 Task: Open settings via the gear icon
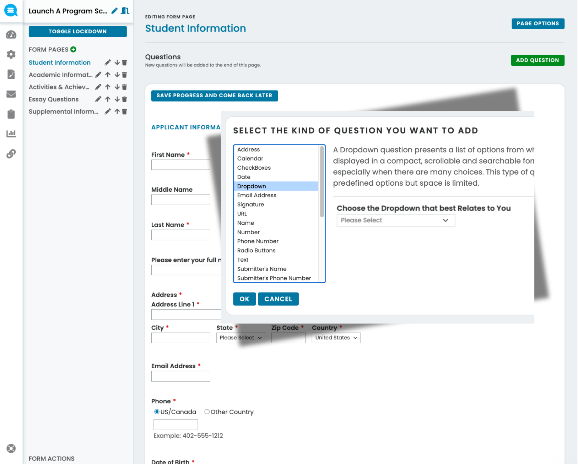click(x=11, y=54)
